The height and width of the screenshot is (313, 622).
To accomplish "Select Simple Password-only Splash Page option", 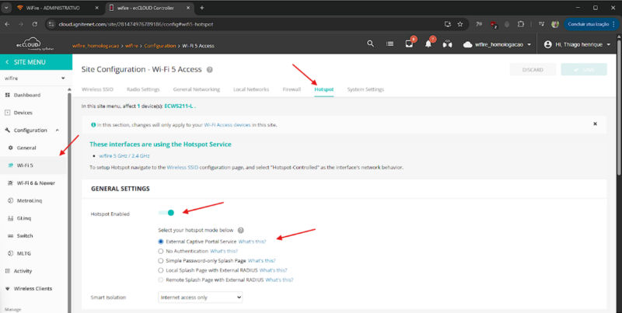I will (161, 261).
